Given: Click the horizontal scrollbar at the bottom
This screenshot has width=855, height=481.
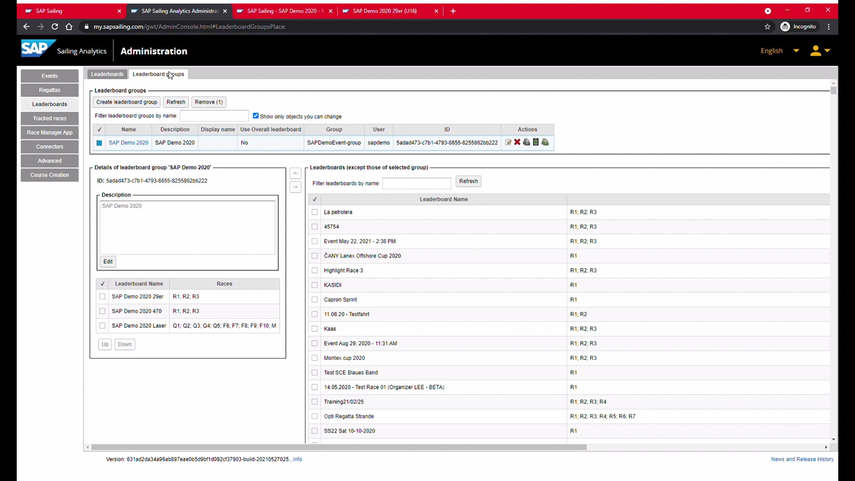Looking at the screenshot, I should [338, 447].
